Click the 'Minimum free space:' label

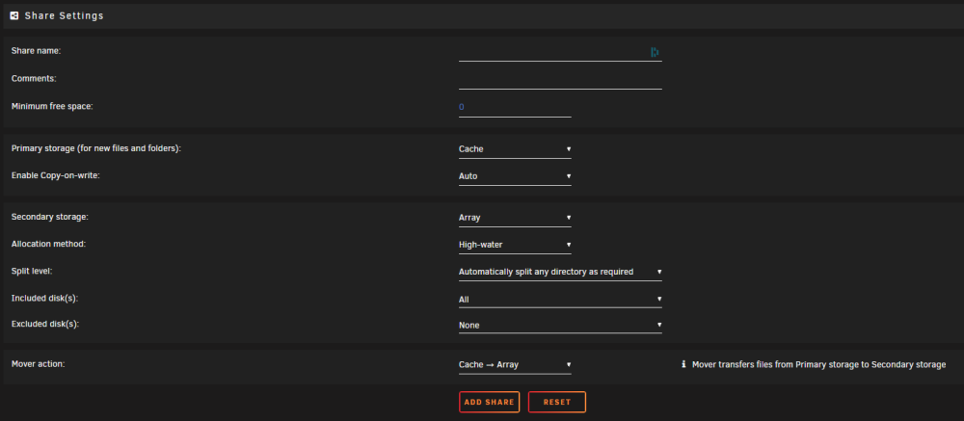coord(52,106)
